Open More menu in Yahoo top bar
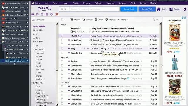This screenshot has width=188, height=106. pos(153,3)
